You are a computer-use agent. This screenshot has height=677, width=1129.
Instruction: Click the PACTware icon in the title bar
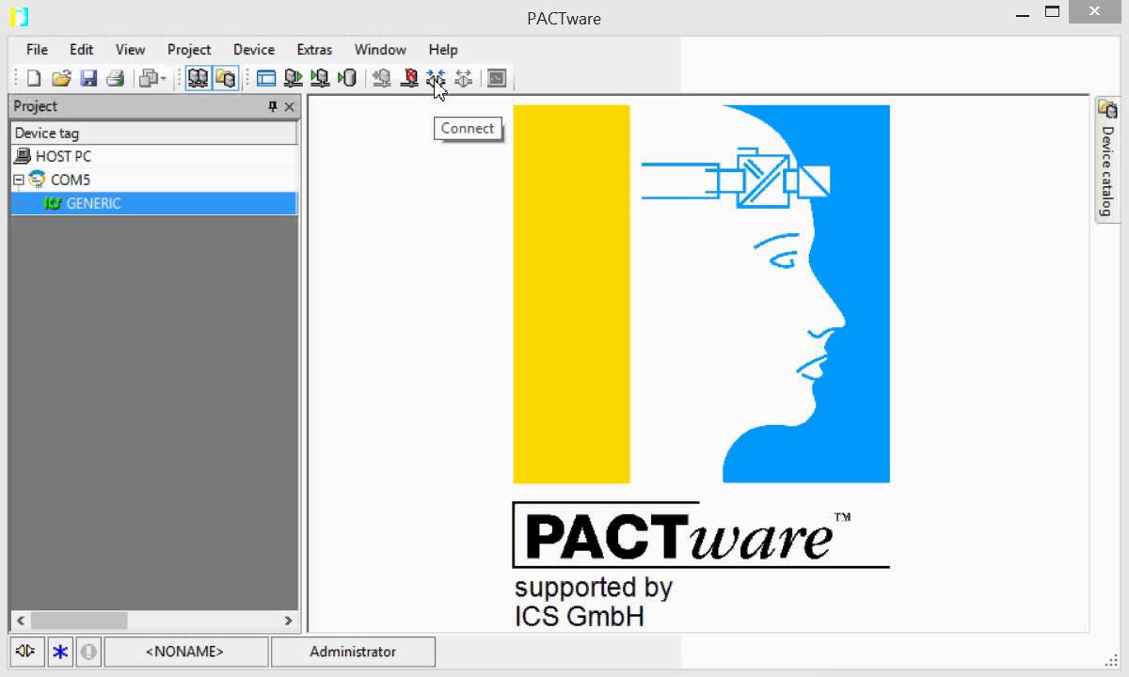[x=19, y=16]
